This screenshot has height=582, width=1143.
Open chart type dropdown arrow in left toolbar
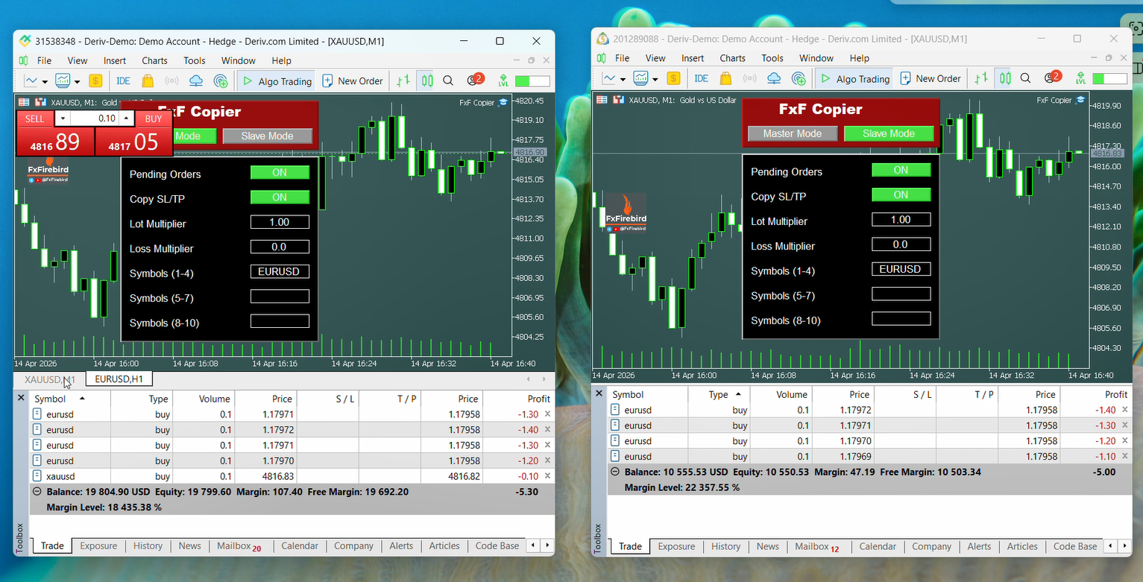click(45, 82)
